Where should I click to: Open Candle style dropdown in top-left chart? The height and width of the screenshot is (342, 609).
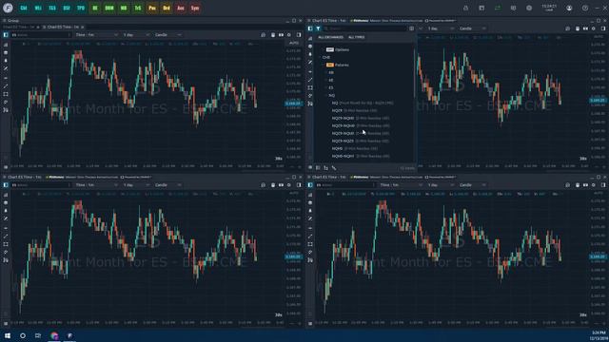167,35
